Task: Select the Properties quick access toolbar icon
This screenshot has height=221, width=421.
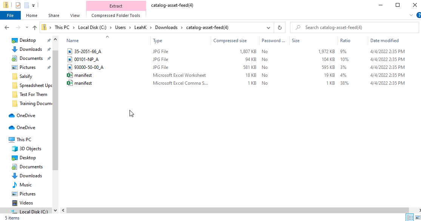Action: pos(18,5)
